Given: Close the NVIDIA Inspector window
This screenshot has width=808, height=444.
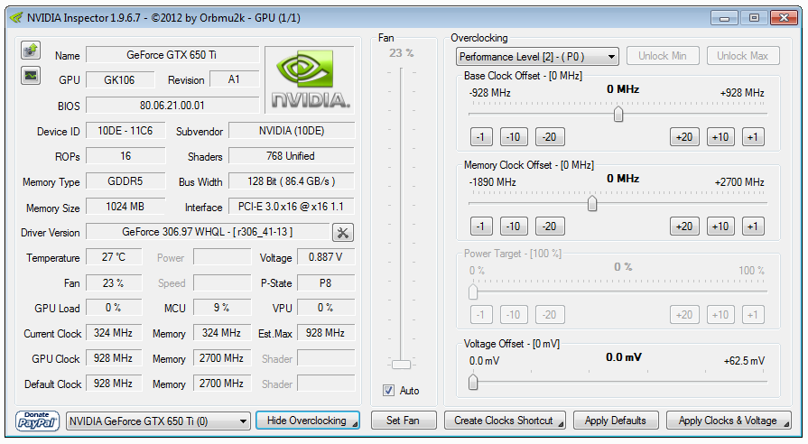Looking at the screenshot, I should click(x=784, y=18).
